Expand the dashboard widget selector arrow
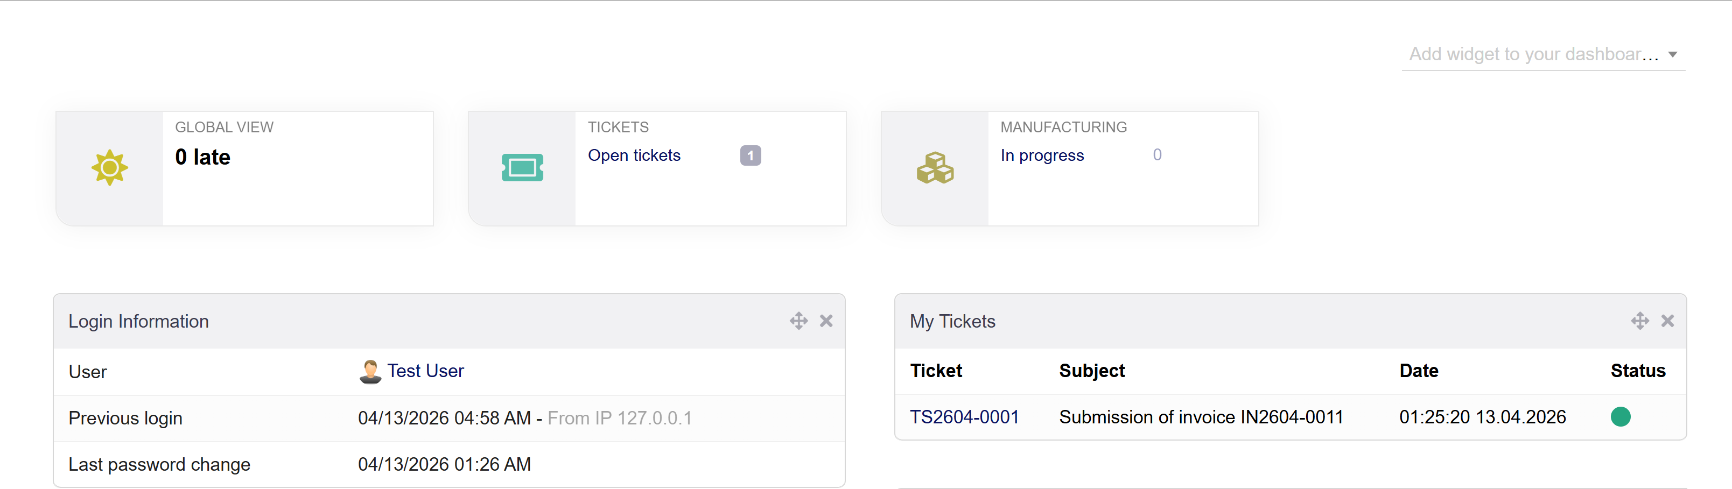The height and width of the screenshot is (489, 1732). click(1673, 54)
